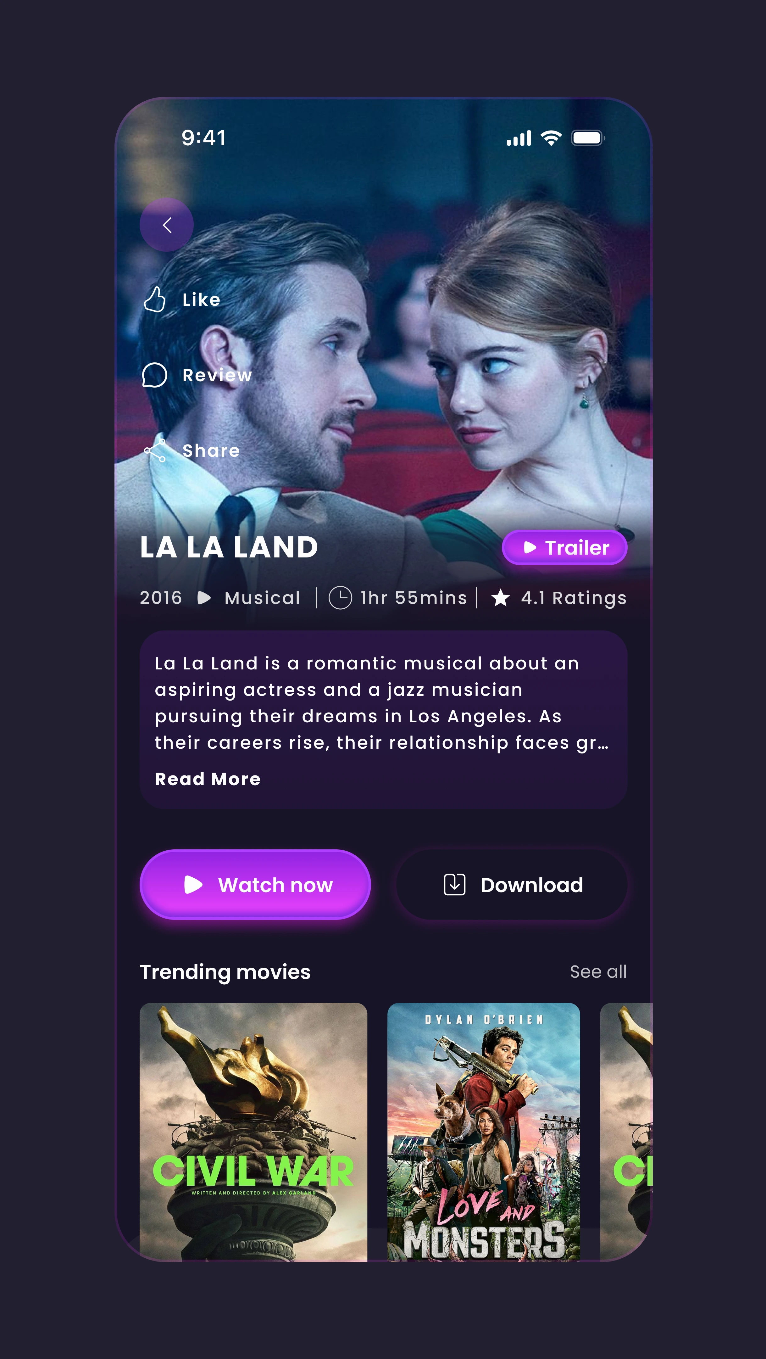
Task: Click the Like text label
Action: click(x=201, y=300)
